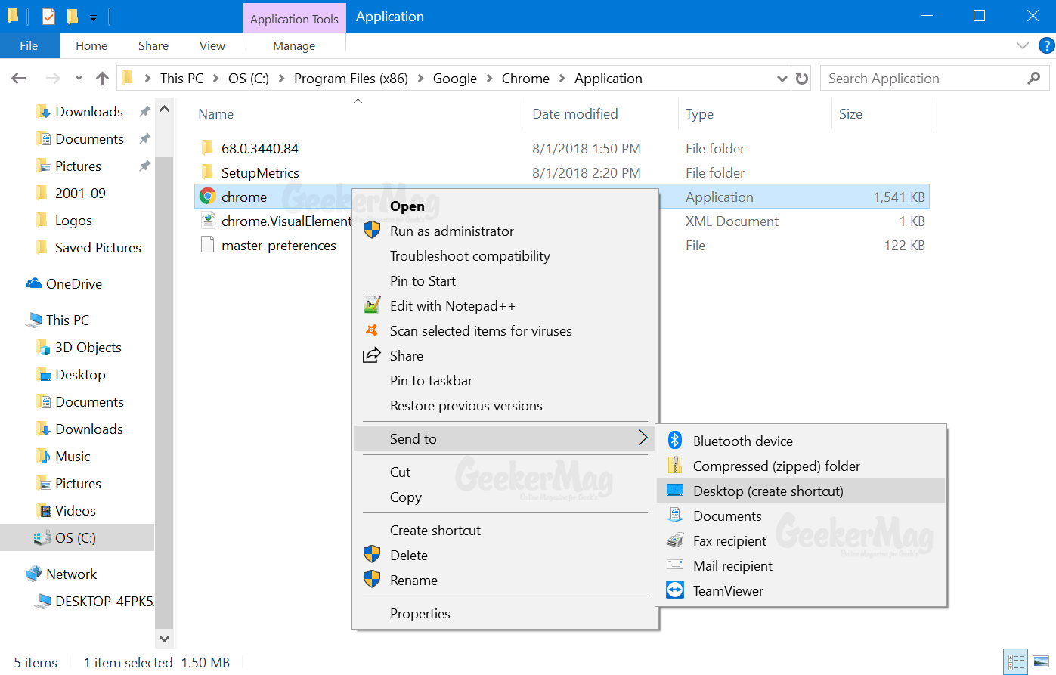
Task: Click Restore previous versions in the context menu
Action: [466, 406]
